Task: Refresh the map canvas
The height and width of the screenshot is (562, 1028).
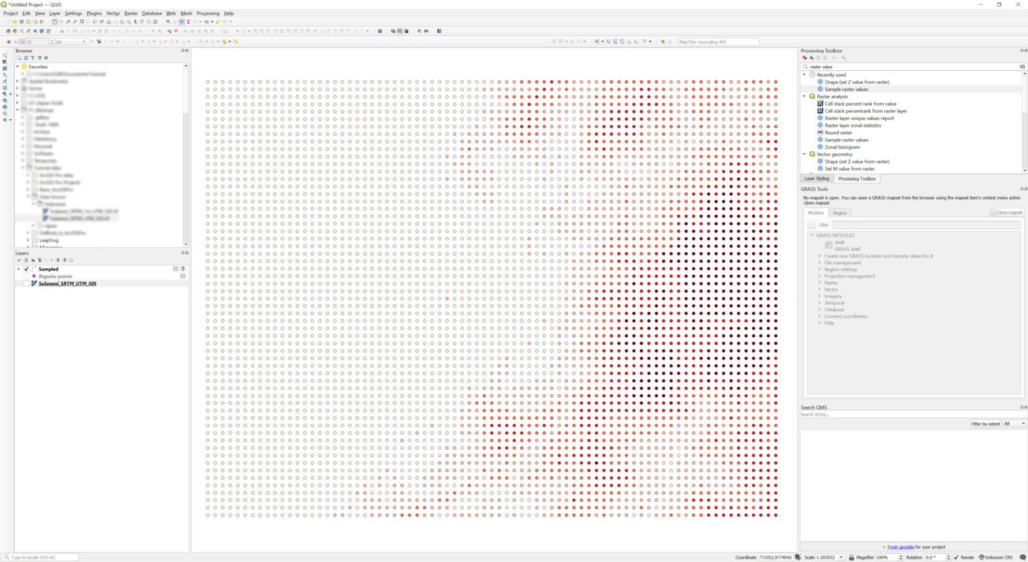Action: 155,21
